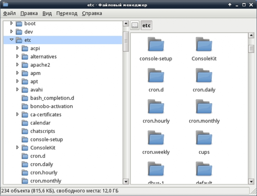
Task: Select the cups folder icon in main pane
Action: (204, 138)
